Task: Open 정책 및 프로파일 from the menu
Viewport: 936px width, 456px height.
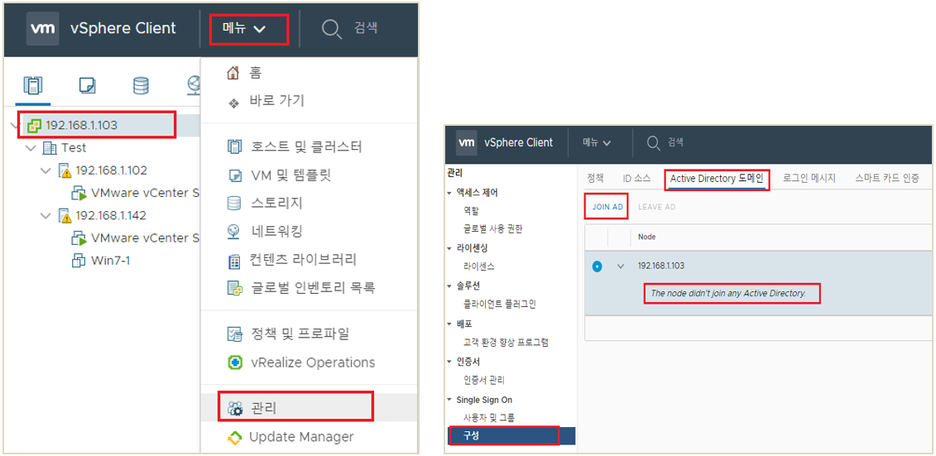Action: (x=299, y=334)
